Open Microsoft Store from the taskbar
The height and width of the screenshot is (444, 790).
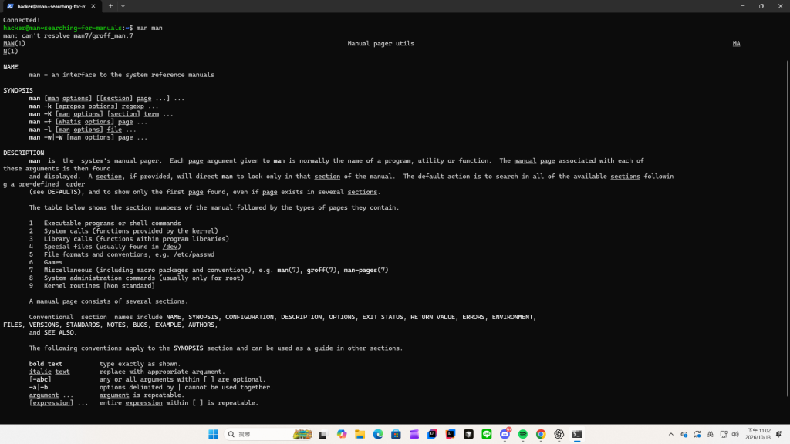click(x=396, y=435)
